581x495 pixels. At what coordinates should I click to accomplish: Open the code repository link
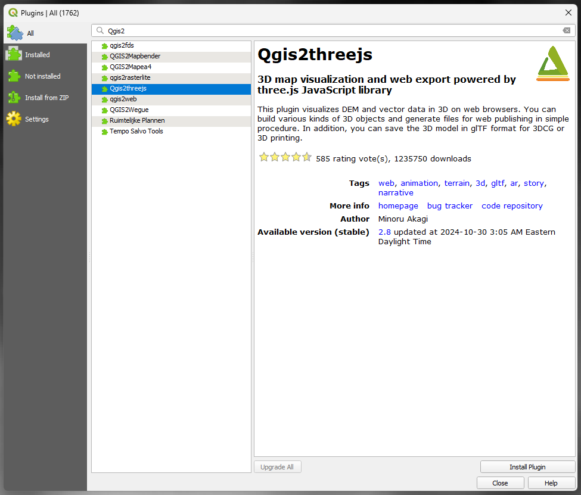tap(512, 206)
